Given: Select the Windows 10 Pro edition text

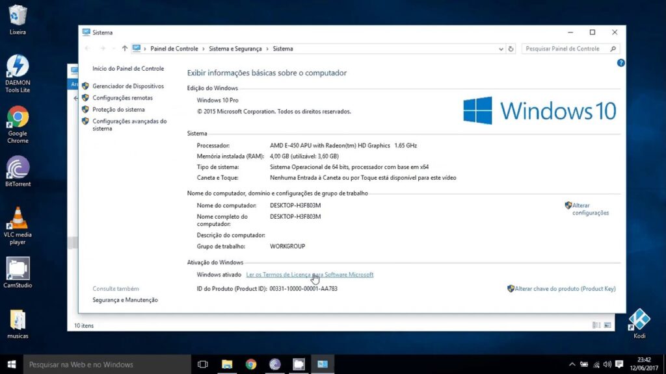Looking at the screenshot, I should 217,101.
